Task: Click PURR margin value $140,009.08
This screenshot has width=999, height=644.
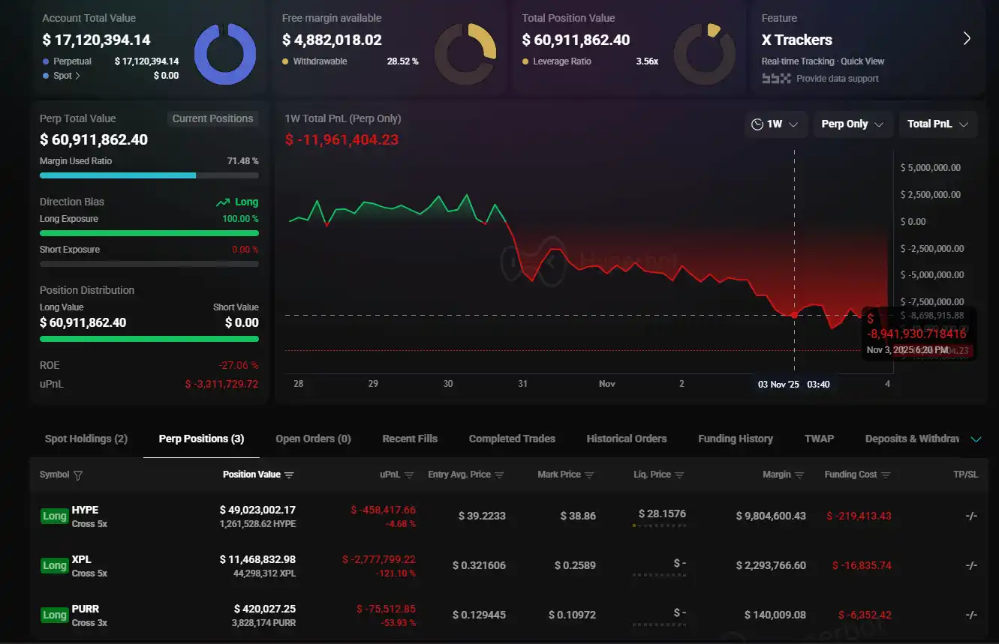Action: pos(775,615)
